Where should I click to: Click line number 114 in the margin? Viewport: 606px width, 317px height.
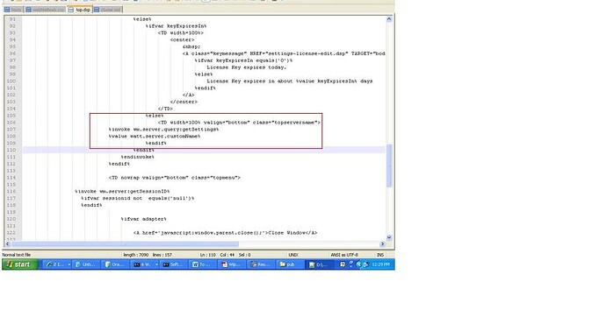coord(11,178)
